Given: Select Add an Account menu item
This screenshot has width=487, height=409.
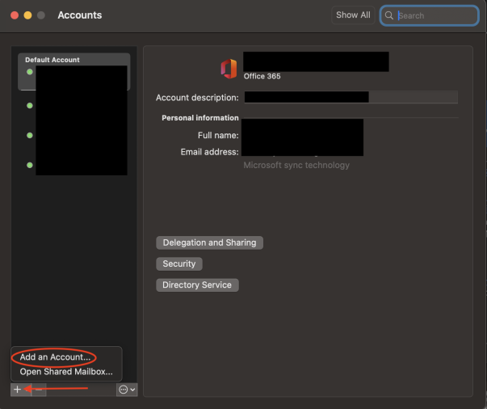Looking at the screenshot, I should click(x=55, y=357).
